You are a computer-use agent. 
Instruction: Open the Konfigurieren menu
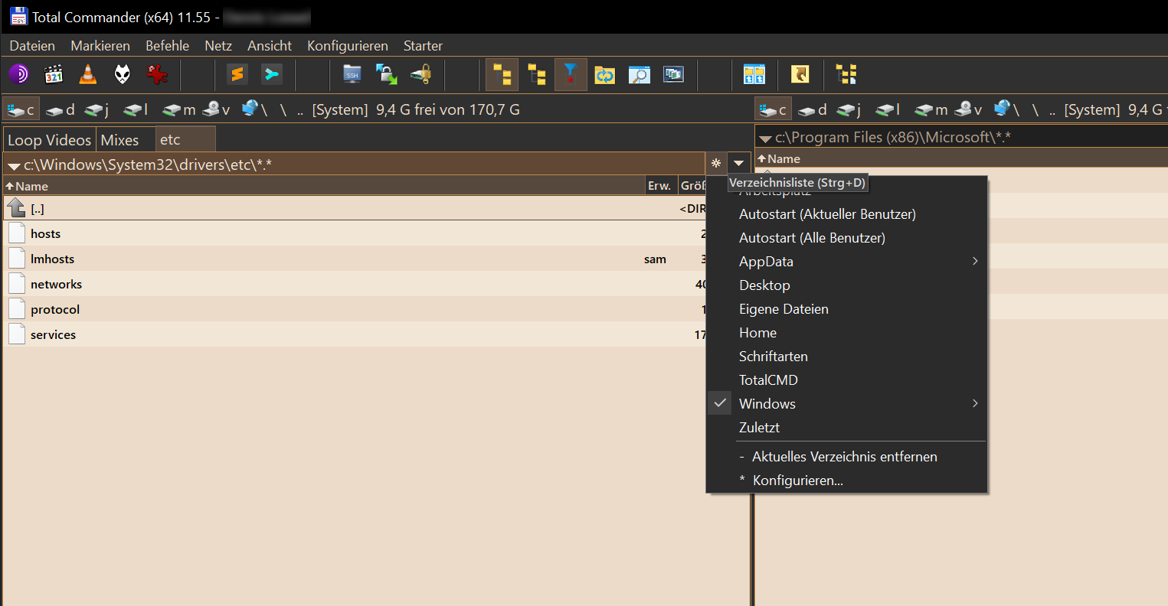click(x=347, y=45)
